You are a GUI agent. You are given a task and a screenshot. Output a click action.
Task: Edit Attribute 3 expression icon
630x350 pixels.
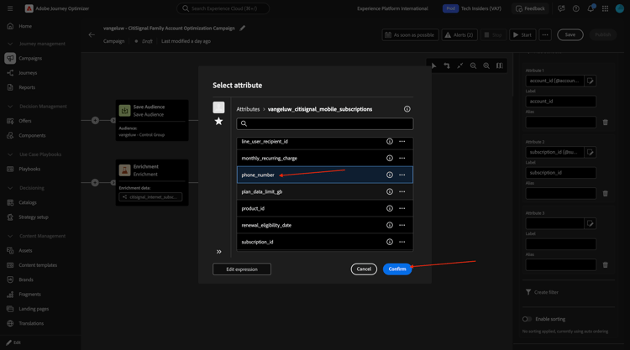590,223
